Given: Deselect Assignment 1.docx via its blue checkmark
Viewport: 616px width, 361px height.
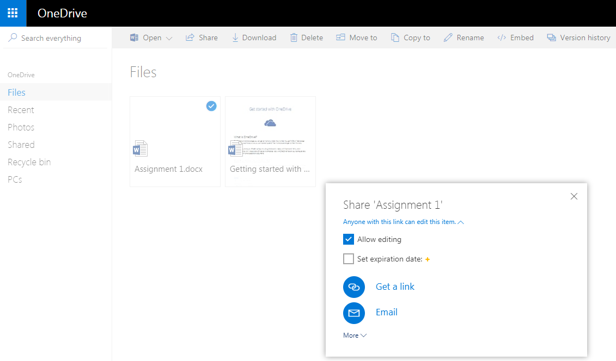Looking at the screenshot, I should coord(211,106).
